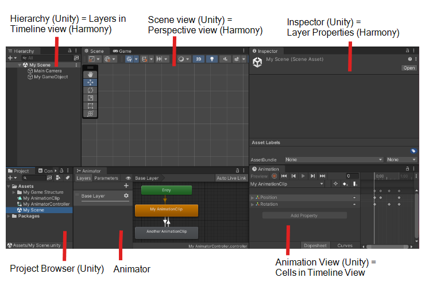Open Hierarchy create plus dropdown

tap(12, 58)
